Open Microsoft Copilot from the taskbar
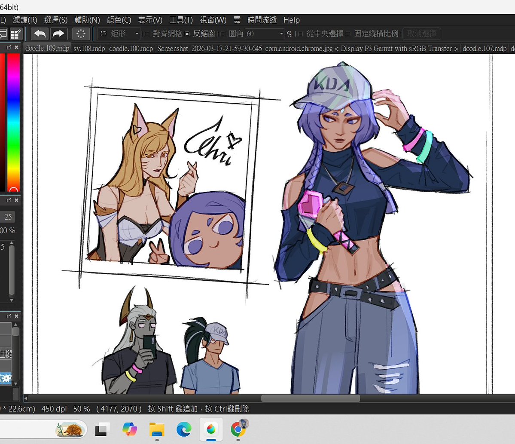Viewport: 515px width, 444px height. (x=129, y=429)
